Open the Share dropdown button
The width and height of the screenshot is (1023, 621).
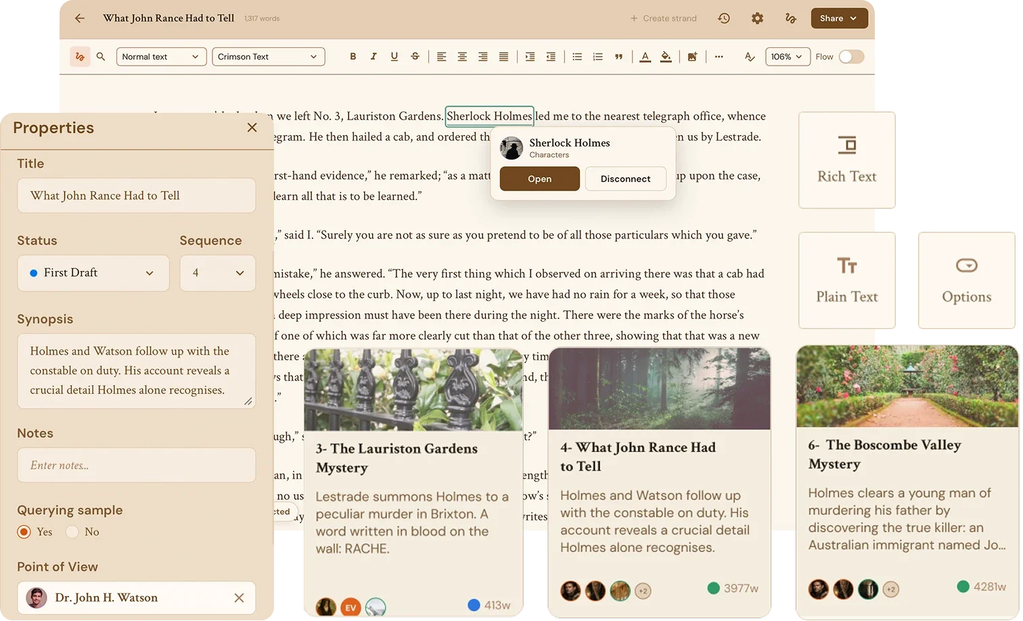(839, 18)
